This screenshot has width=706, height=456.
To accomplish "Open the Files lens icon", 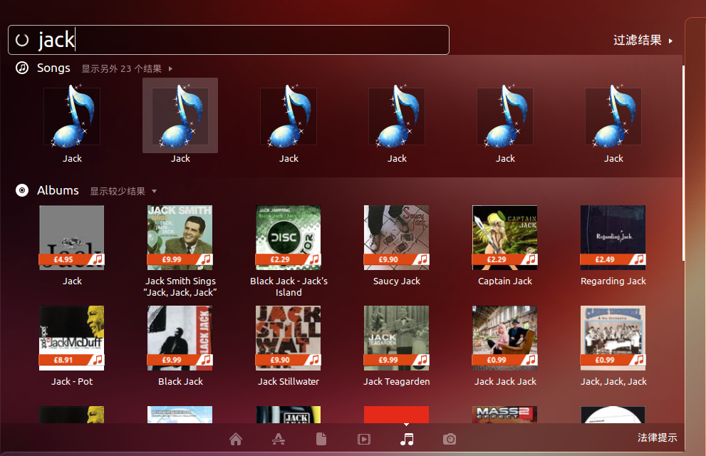I will click(x=321, y=439).
